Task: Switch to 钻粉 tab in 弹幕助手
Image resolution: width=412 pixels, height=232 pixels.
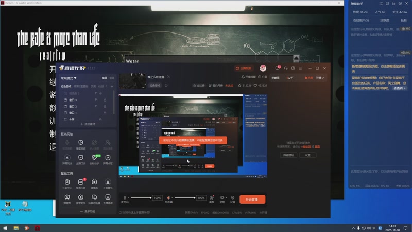Action: [x=404, y=20]
